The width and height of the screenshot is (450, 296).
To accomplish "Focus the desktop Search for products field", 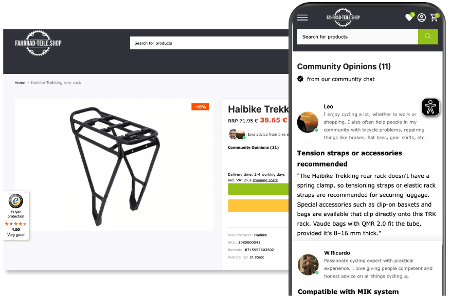I will pos(209,43).
